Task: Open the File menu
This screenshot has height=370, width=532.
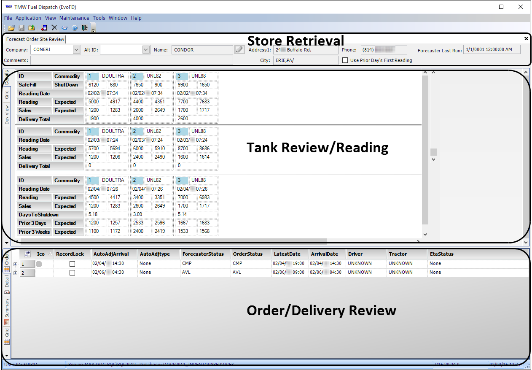Action: pos(8,18)
